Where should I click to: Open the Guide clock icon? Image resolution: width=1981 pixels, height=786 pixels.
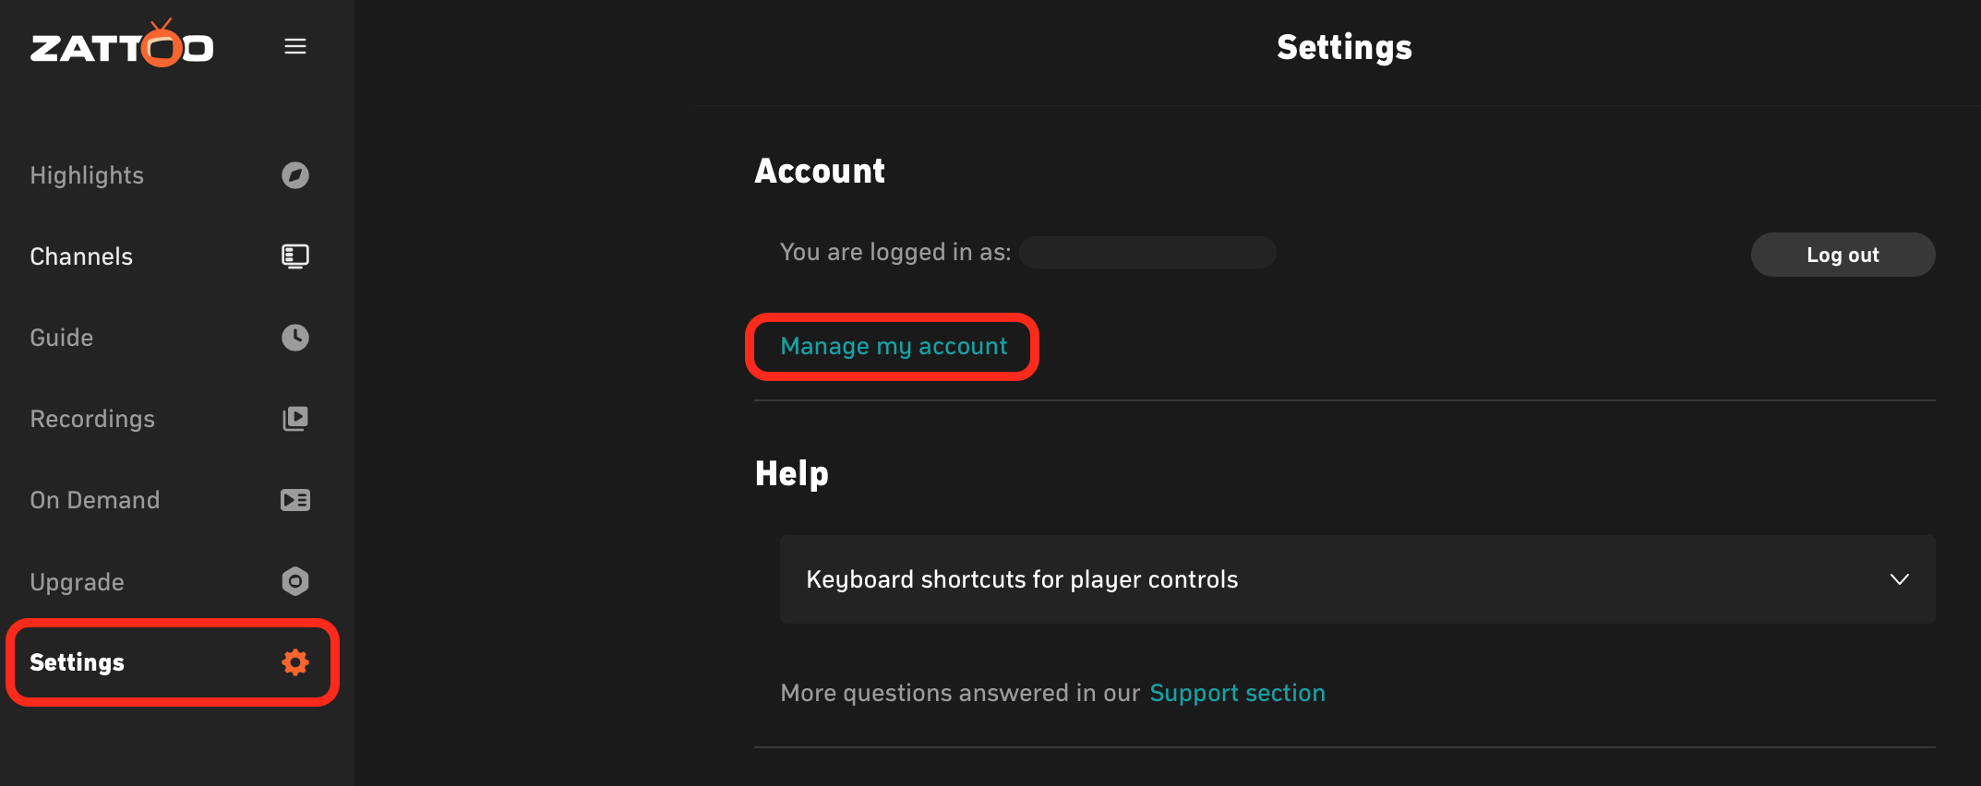pos(294,337)
